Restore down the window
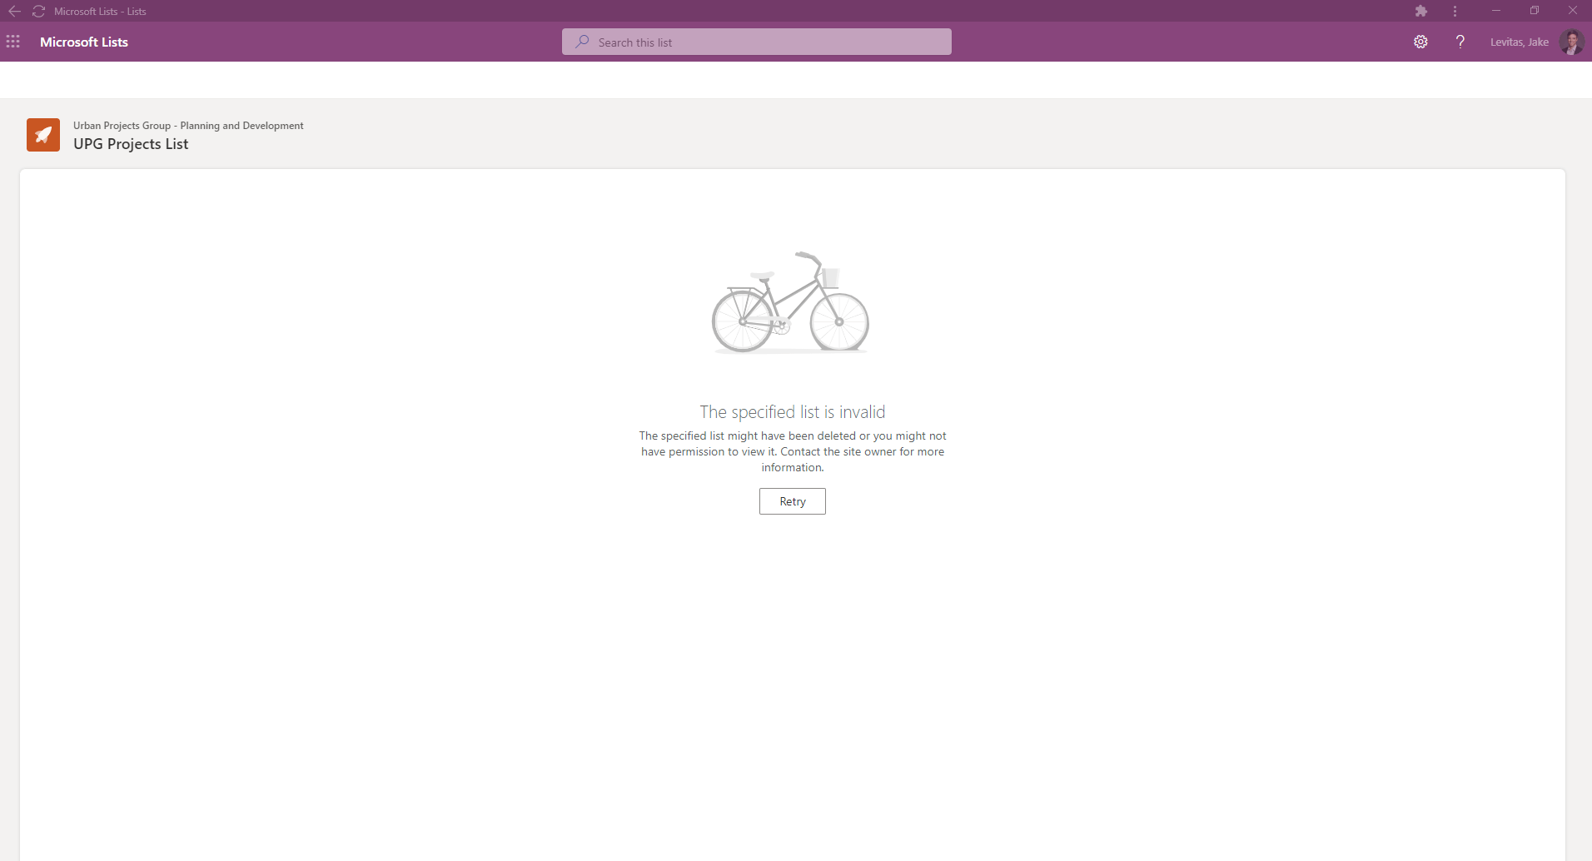This screenshot has height=861, width=1592. point(1534,11)
